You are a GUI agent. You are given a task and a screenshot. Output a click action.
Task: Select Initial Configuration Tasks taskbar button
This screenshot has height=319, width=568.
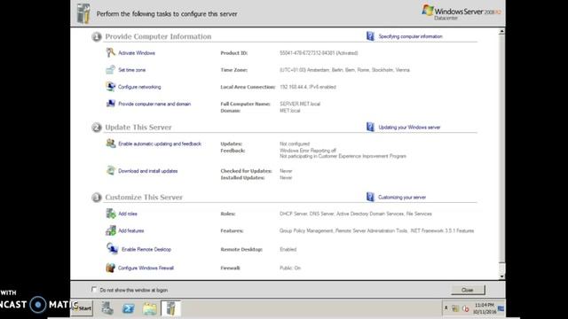(171, 308)
